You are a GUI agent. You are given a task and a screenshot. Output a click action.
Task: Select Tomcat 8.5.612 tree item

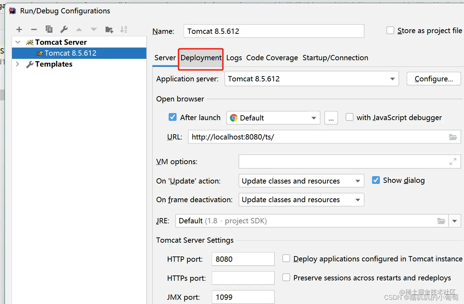79,53
